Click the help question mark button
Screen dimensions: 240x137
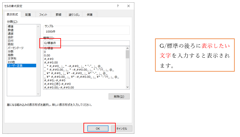point(118,6)
